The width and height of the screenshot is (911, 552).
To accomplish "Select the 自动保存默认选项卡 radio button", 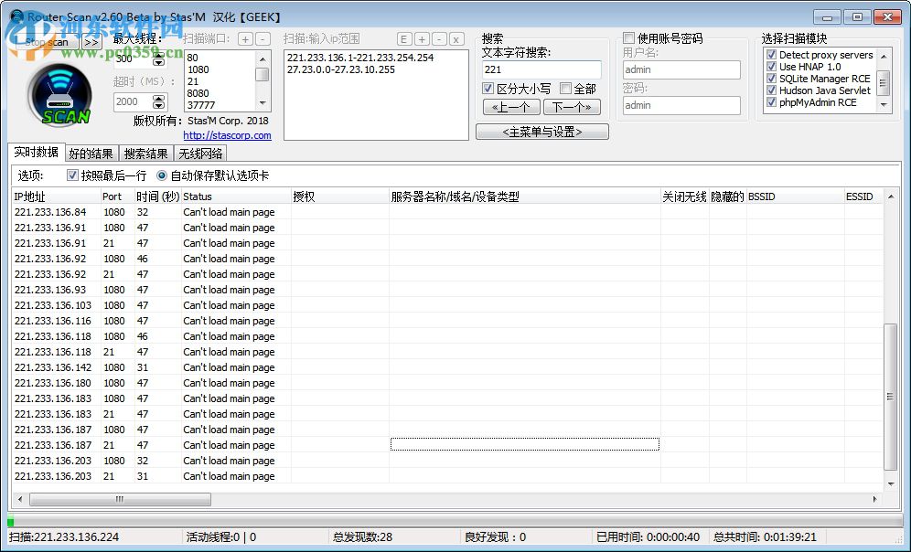I will [x=161, y=175].
